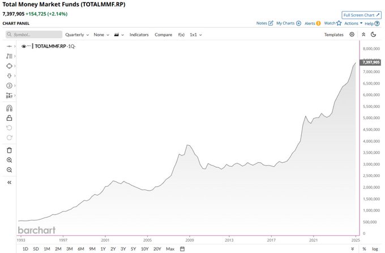Delete drawings with trash can icon

[9, 150]
